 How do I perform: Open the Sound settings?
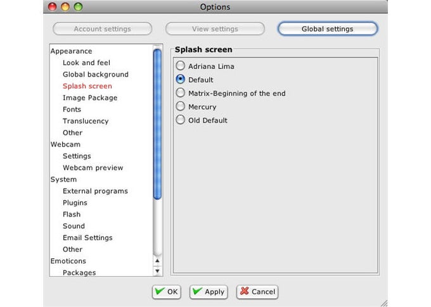74,226
